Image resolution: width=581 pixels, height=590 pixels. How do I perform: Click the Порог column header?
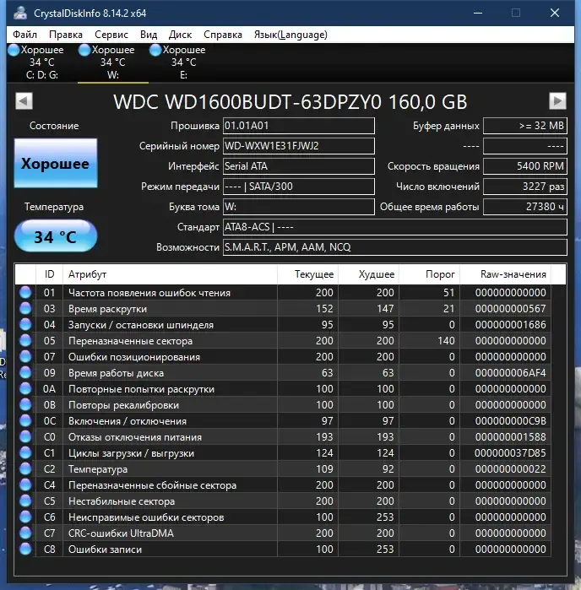[x=430, y=274]
